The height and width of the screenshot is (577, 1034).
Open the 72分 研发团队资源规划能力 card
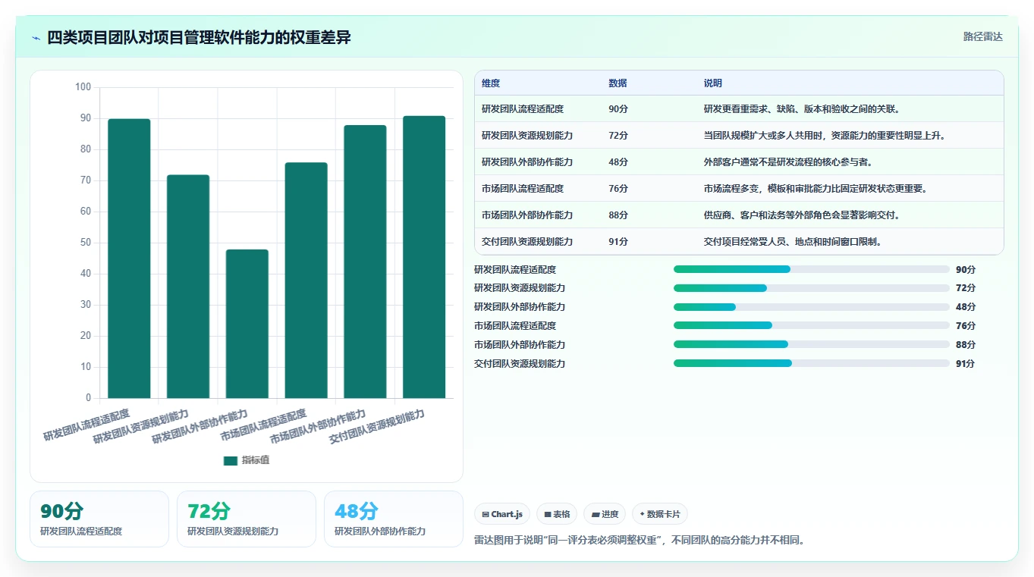tap(247, 519)
